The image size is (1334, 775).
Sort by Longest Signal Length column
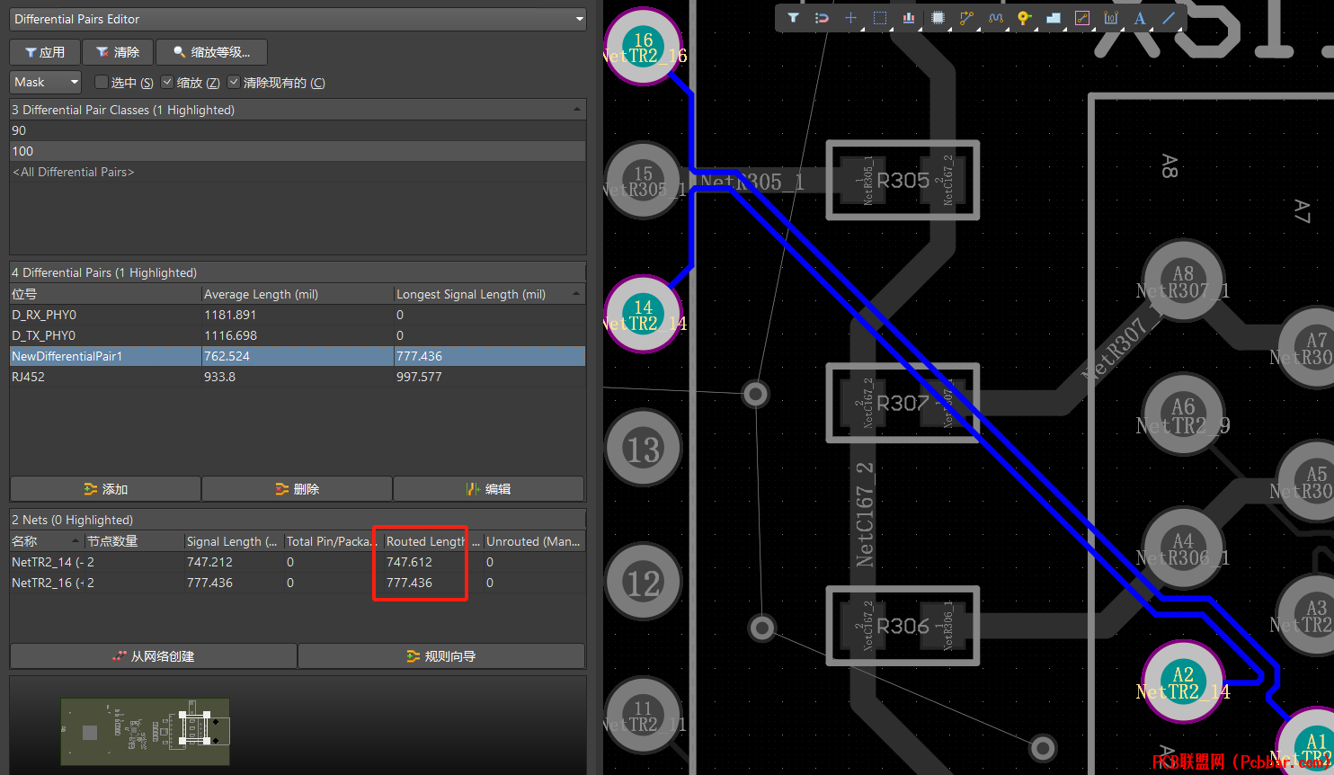click(x=490, y=294)
